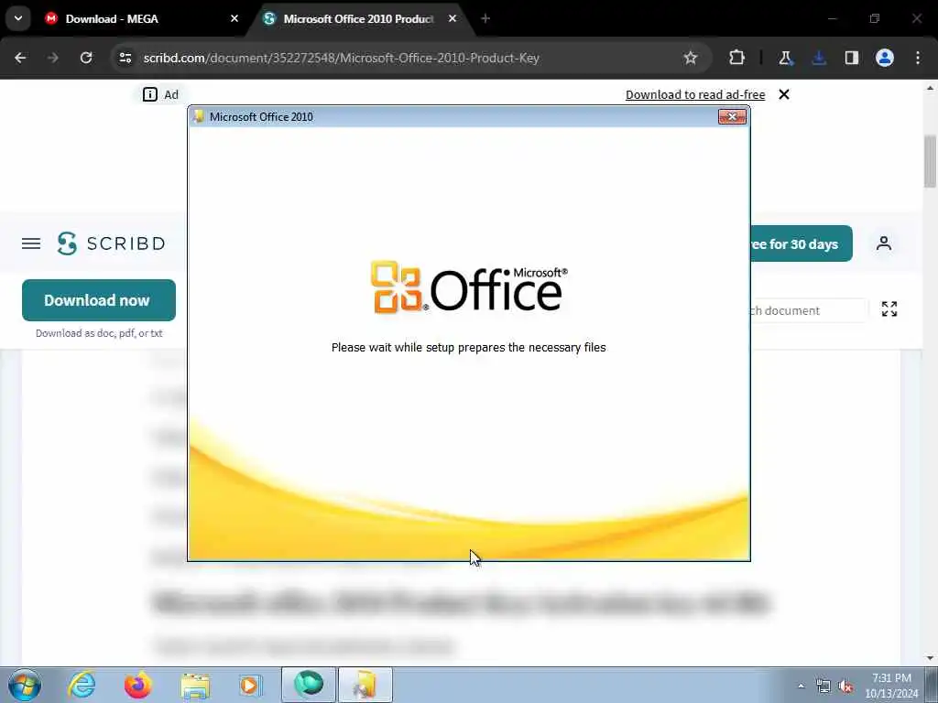Open the Chrome profile avatar
Screen dimensions: 938x703
point(885,58)
